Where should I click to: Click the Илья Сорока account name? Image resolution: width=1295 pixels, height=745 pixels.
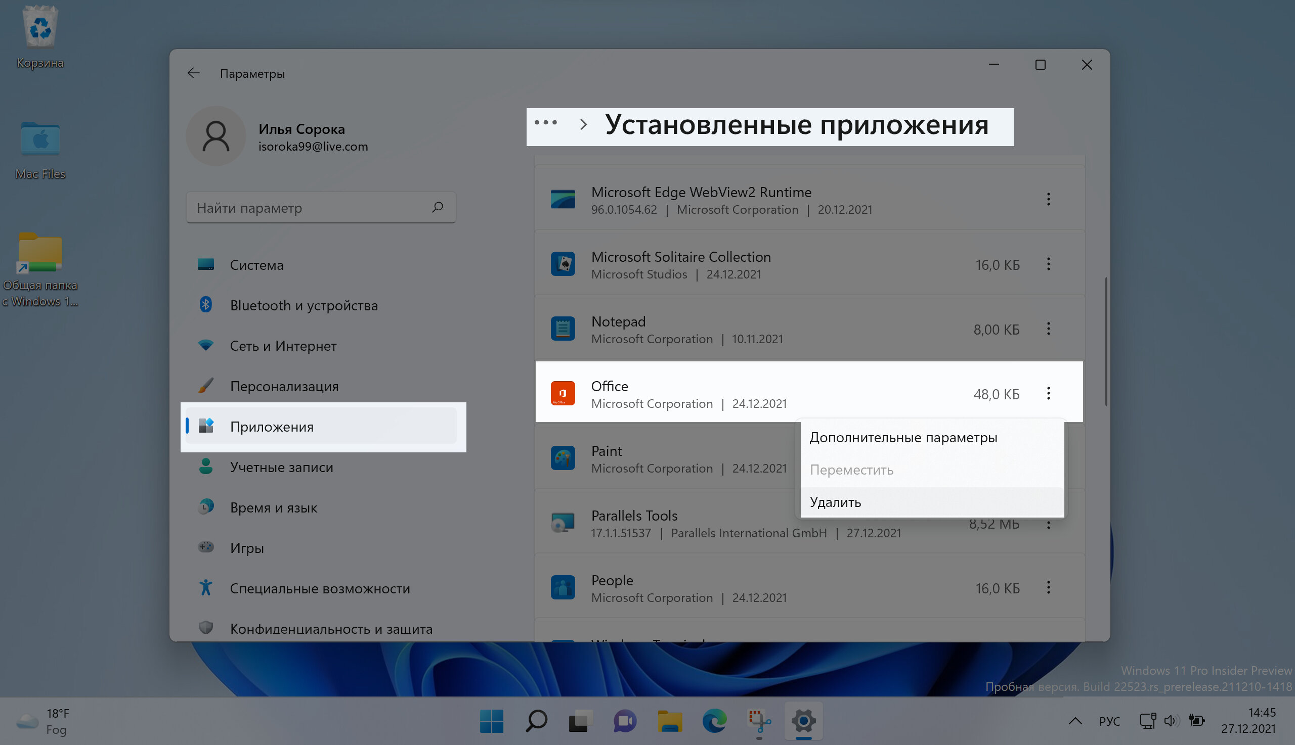tap(301, 129)
